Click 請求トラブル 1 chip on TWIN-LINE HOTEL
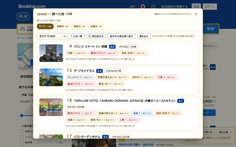 (x=80, y=113)
